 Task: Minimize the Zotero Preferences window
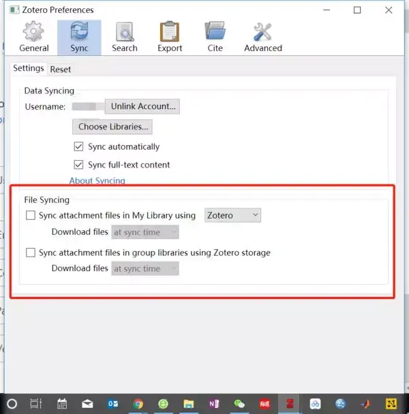point(327,10)
